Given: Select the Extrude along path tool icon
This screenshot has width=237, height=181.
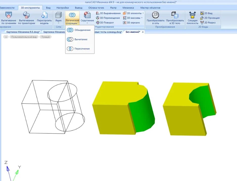Looking at the screenshot, I should tap(26, 15).
